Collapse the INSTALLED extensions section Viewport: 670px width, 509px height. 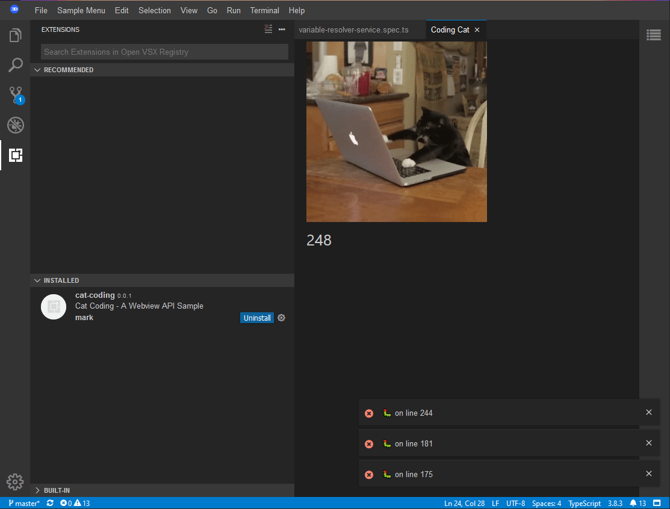[37, 280]
